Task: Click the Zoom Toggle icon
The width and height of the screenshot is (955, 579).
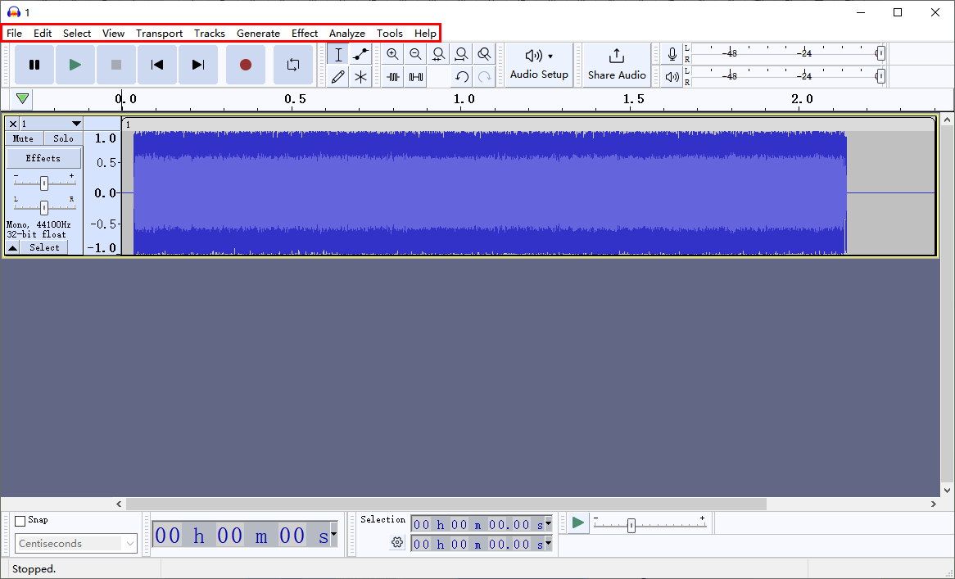Action: pyautogui.click(x=484, y=54)
